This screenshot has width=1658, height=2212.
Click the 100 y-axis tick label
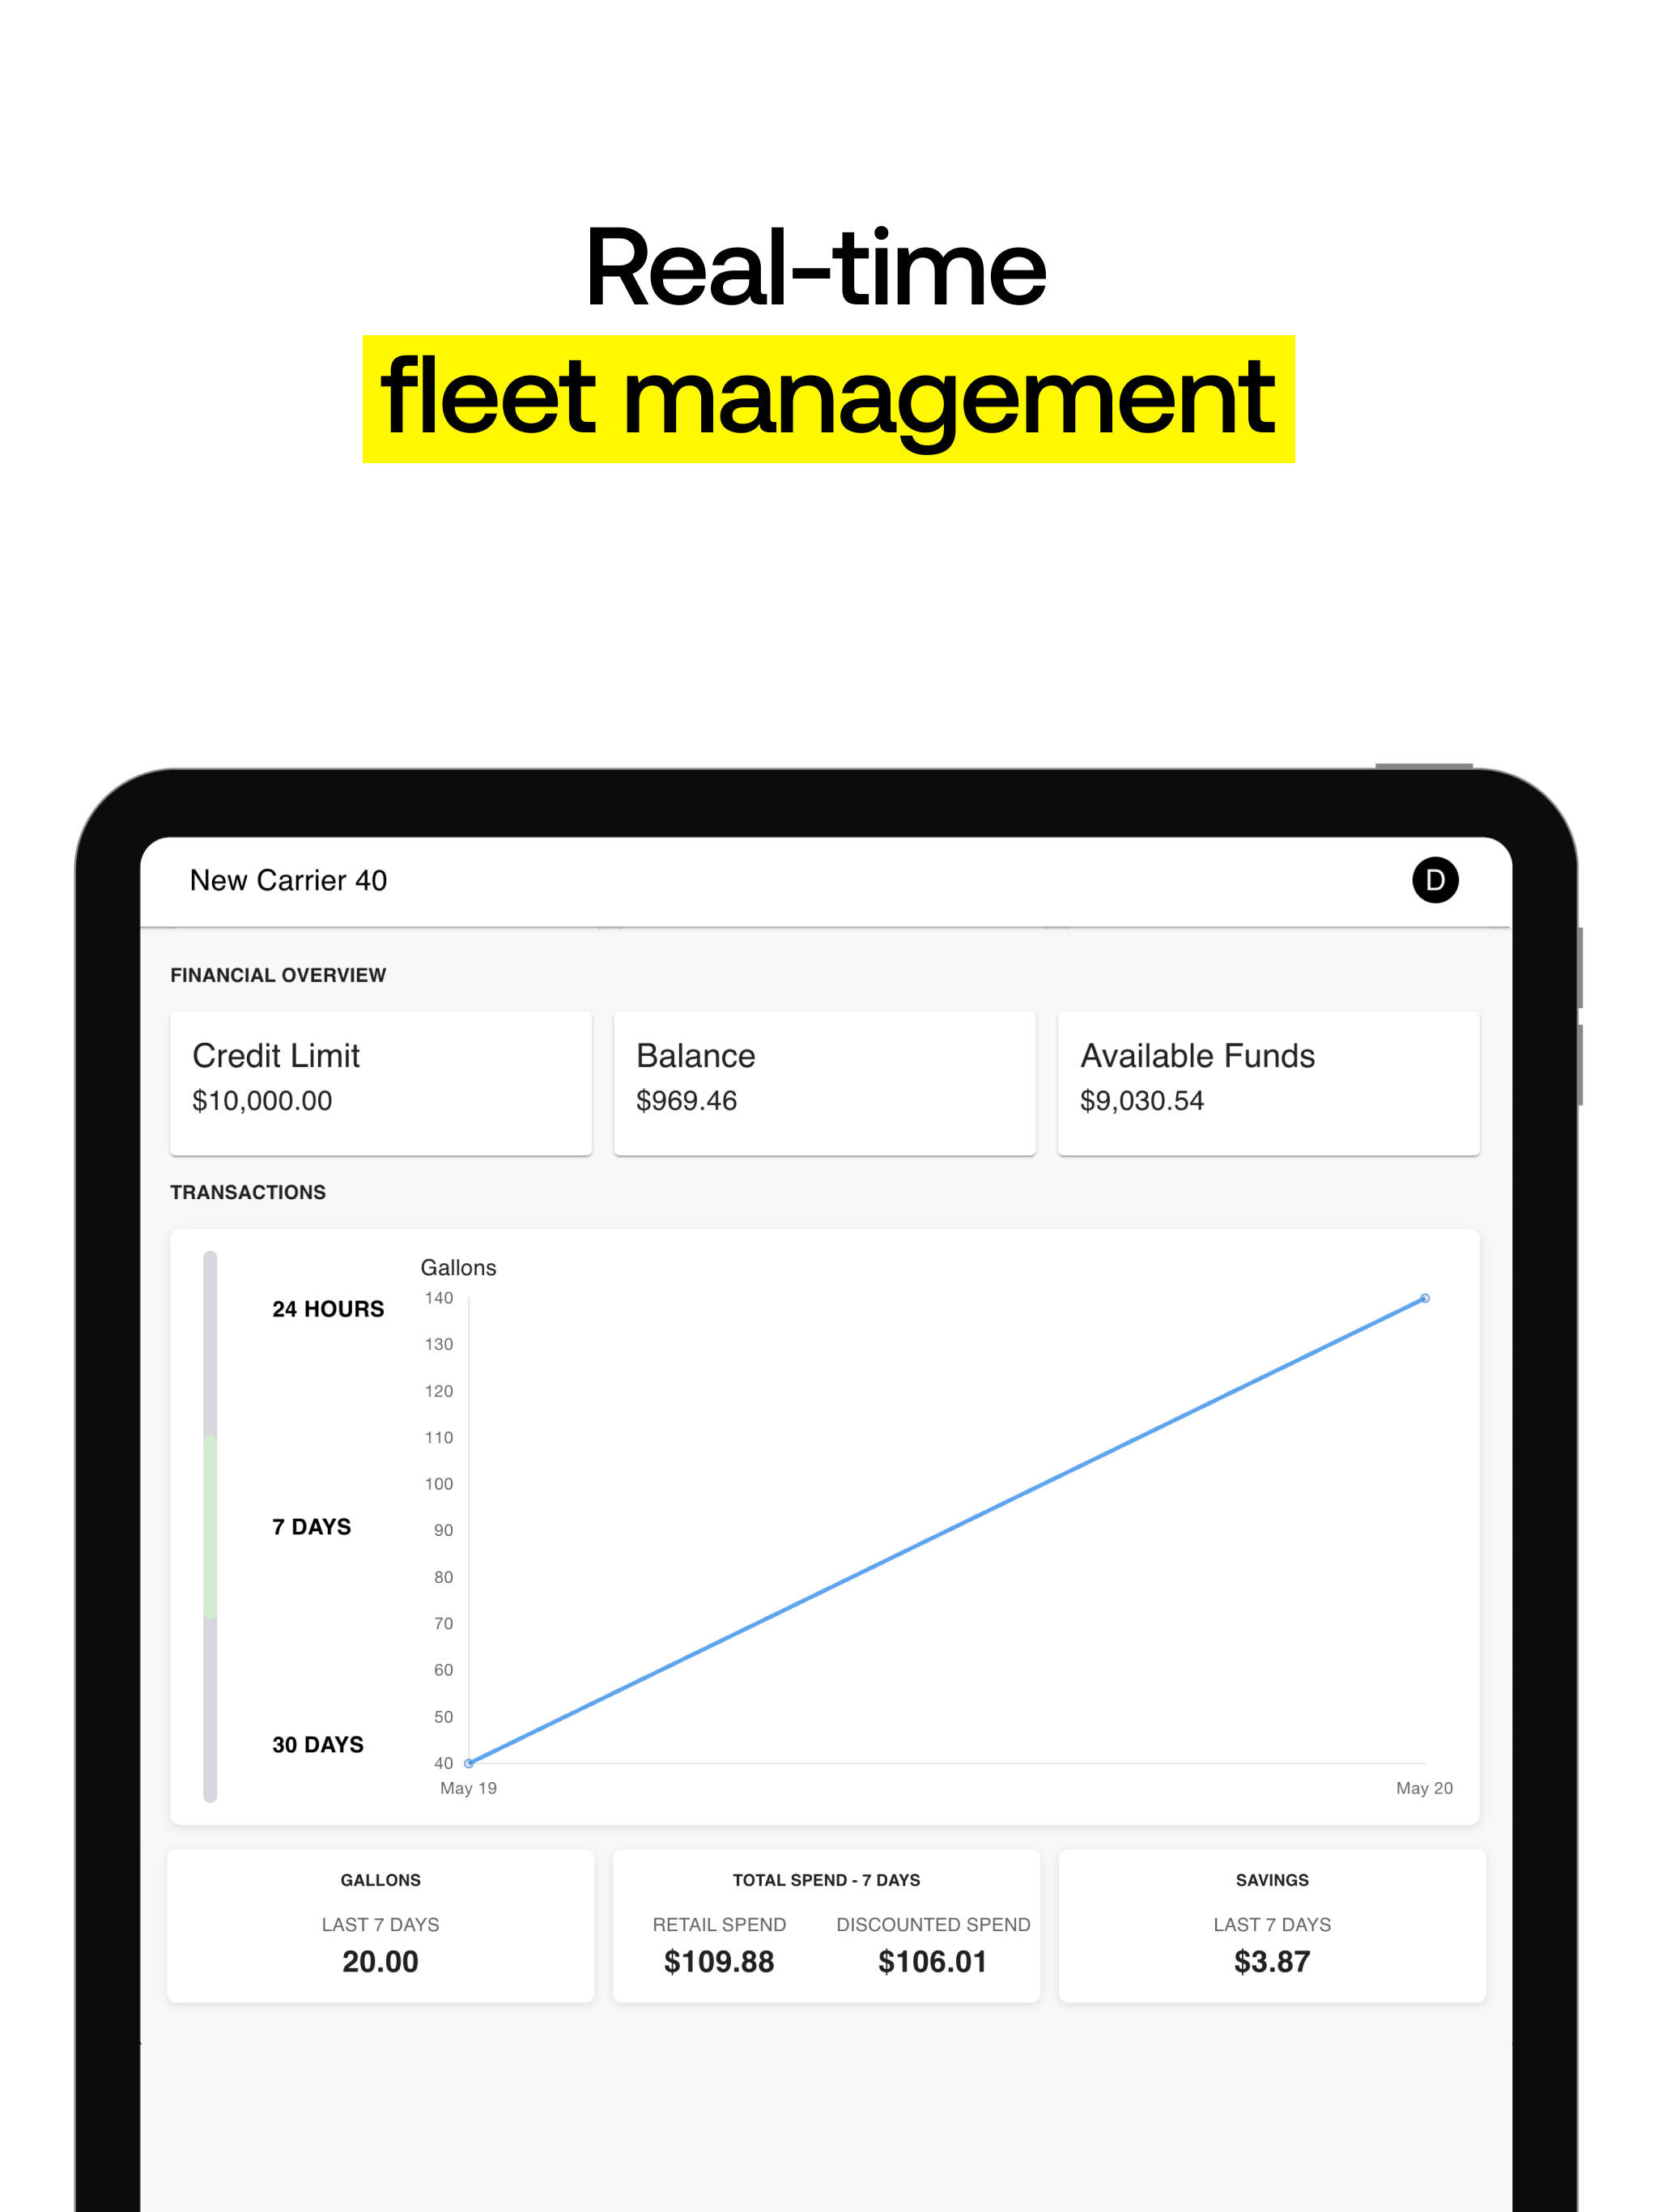[439, 1484]
